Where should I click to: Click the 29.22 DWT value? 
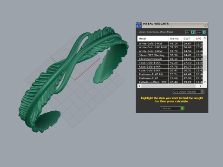click(187, 82)
